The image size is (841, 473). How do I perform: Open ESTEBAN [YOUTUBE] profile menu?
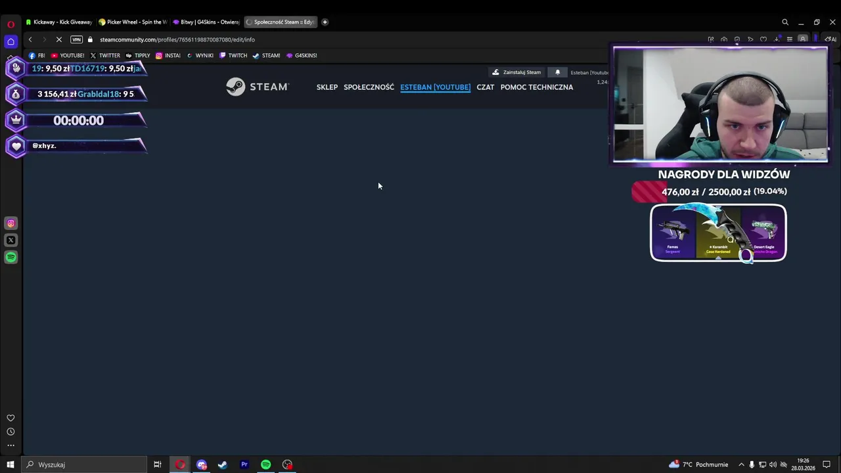pos(435,87)
